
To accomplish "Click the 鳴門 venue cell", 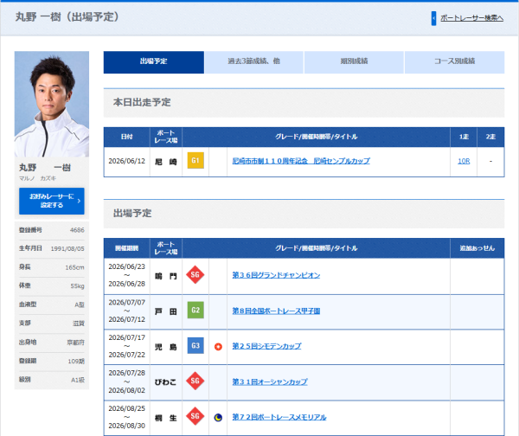I will pyautogui.click(x=166, y=276).
